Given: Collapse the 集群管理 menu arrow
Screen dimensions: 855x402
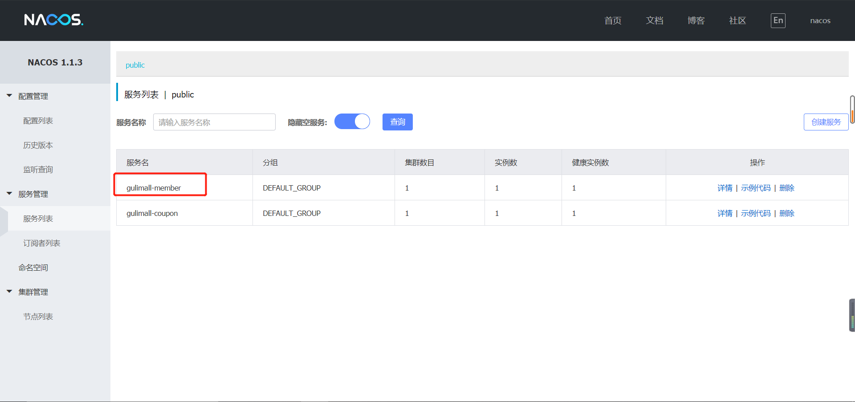Looking at the screenshot, I should 9,292.
